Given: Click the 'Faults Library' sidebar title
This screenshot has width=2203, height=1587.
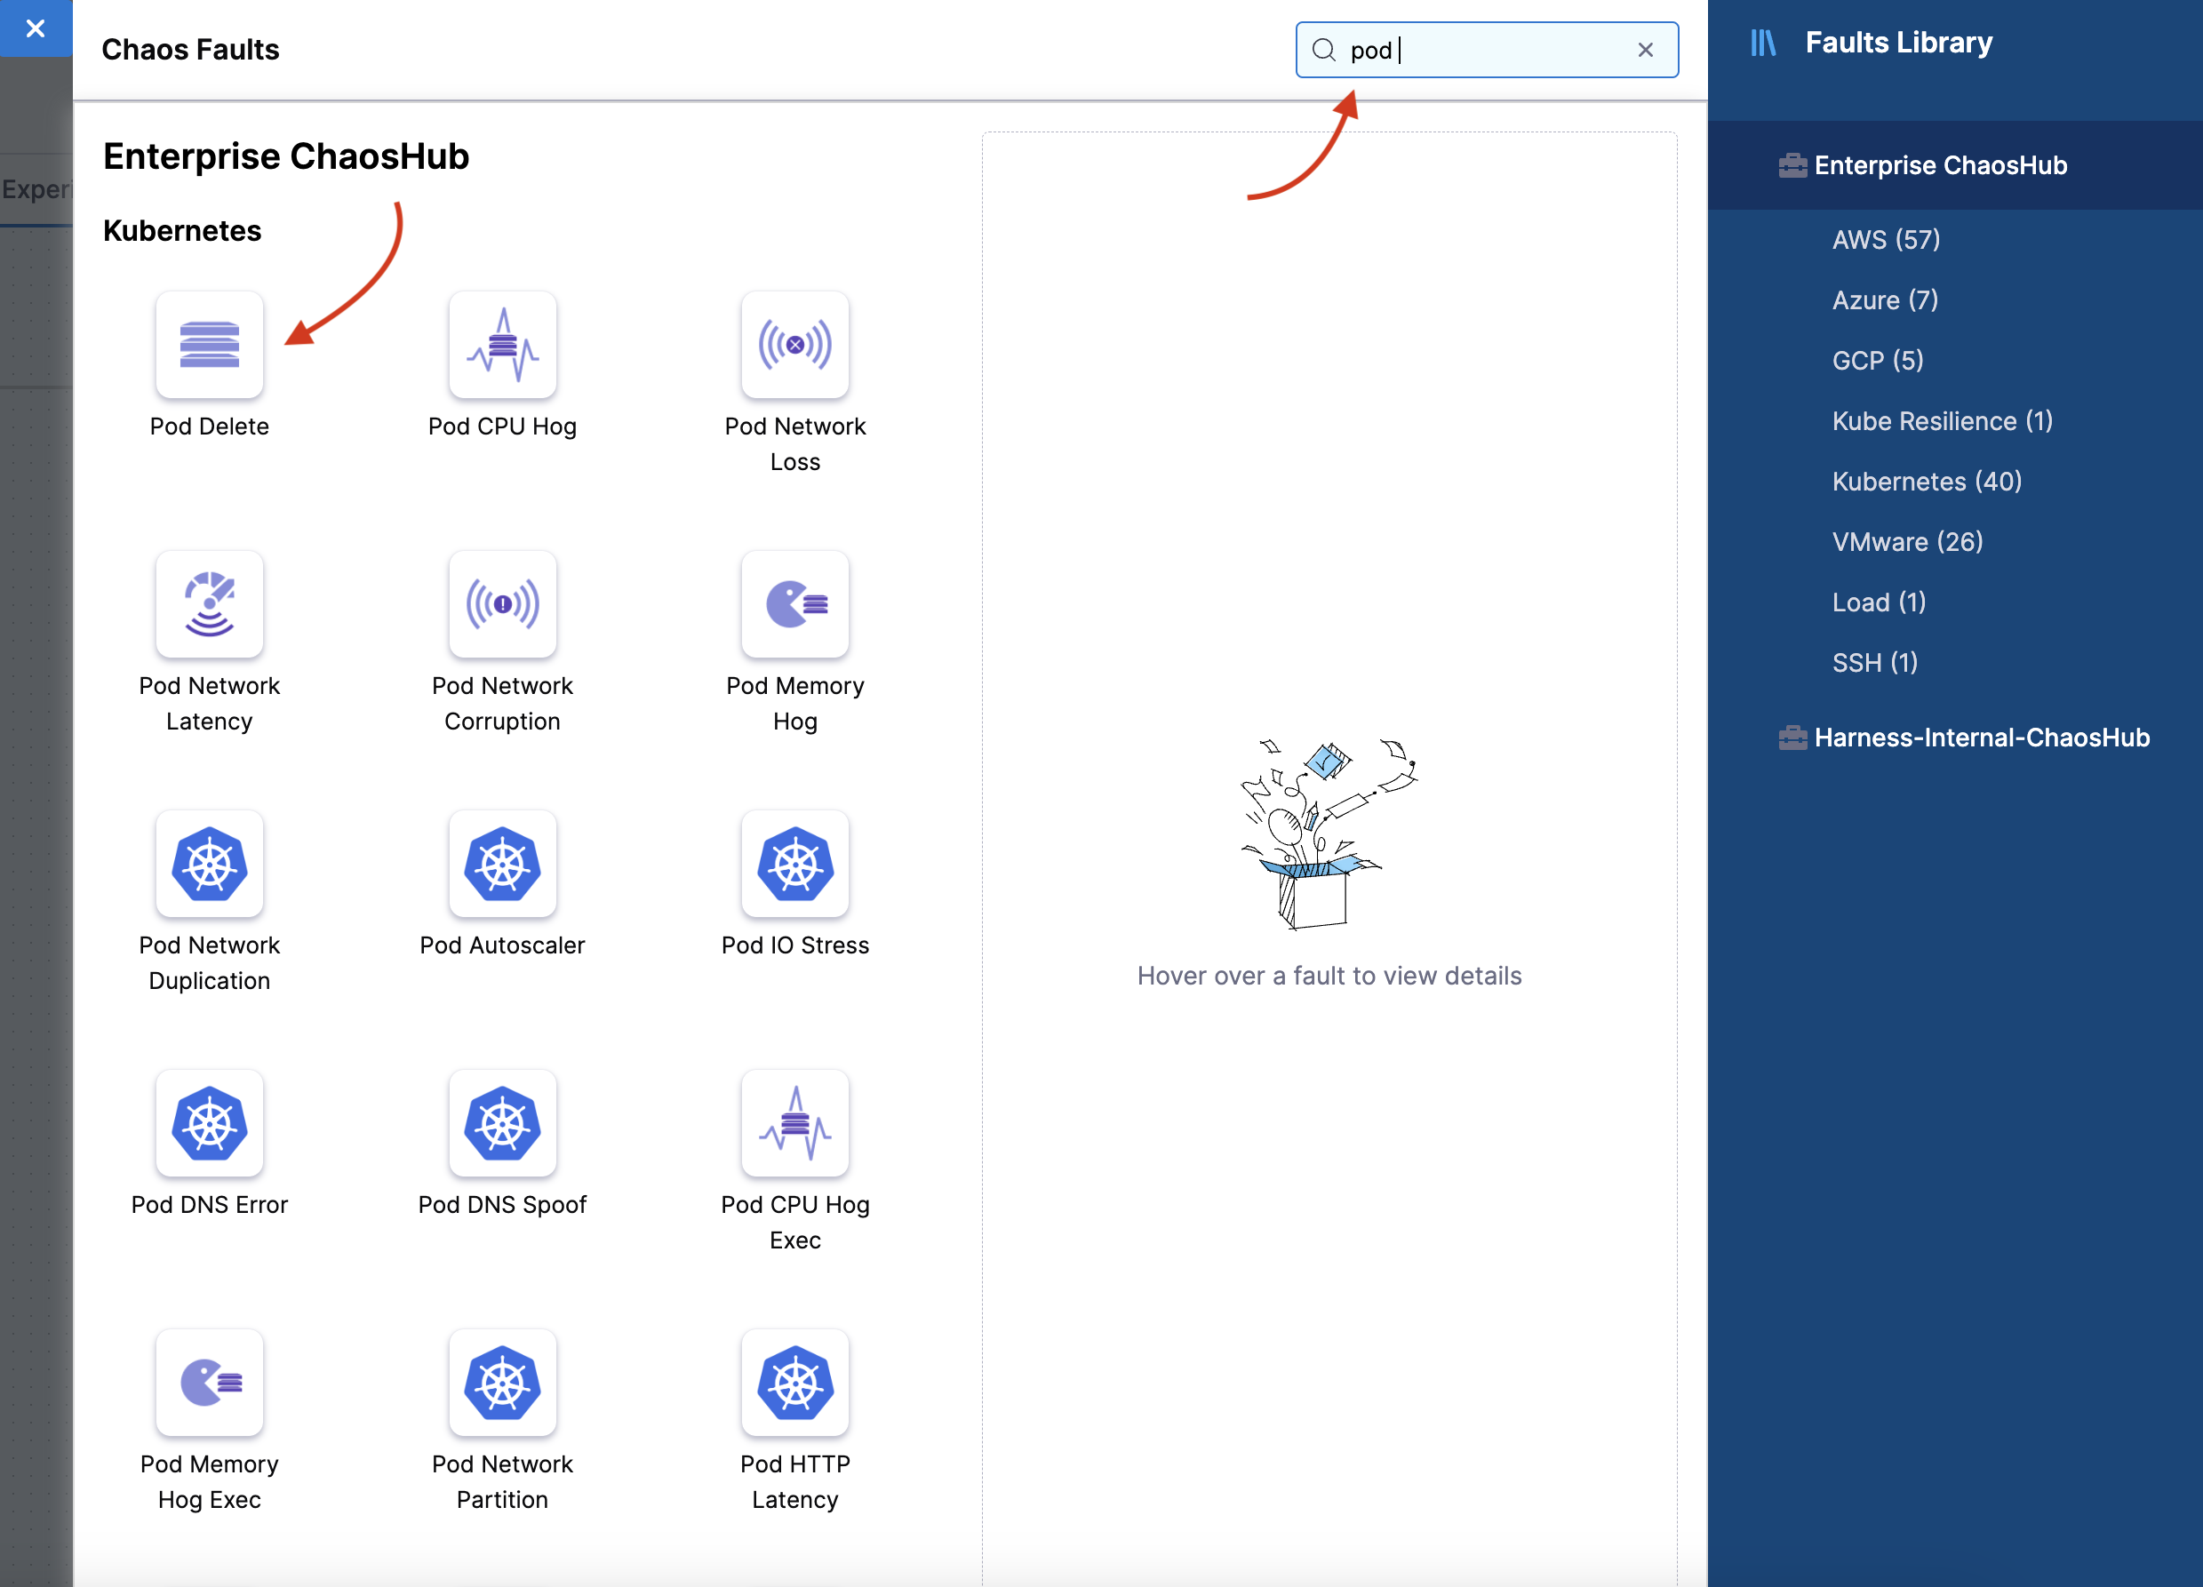Looking at the screenshot, I should click(x=1898, y=43).
